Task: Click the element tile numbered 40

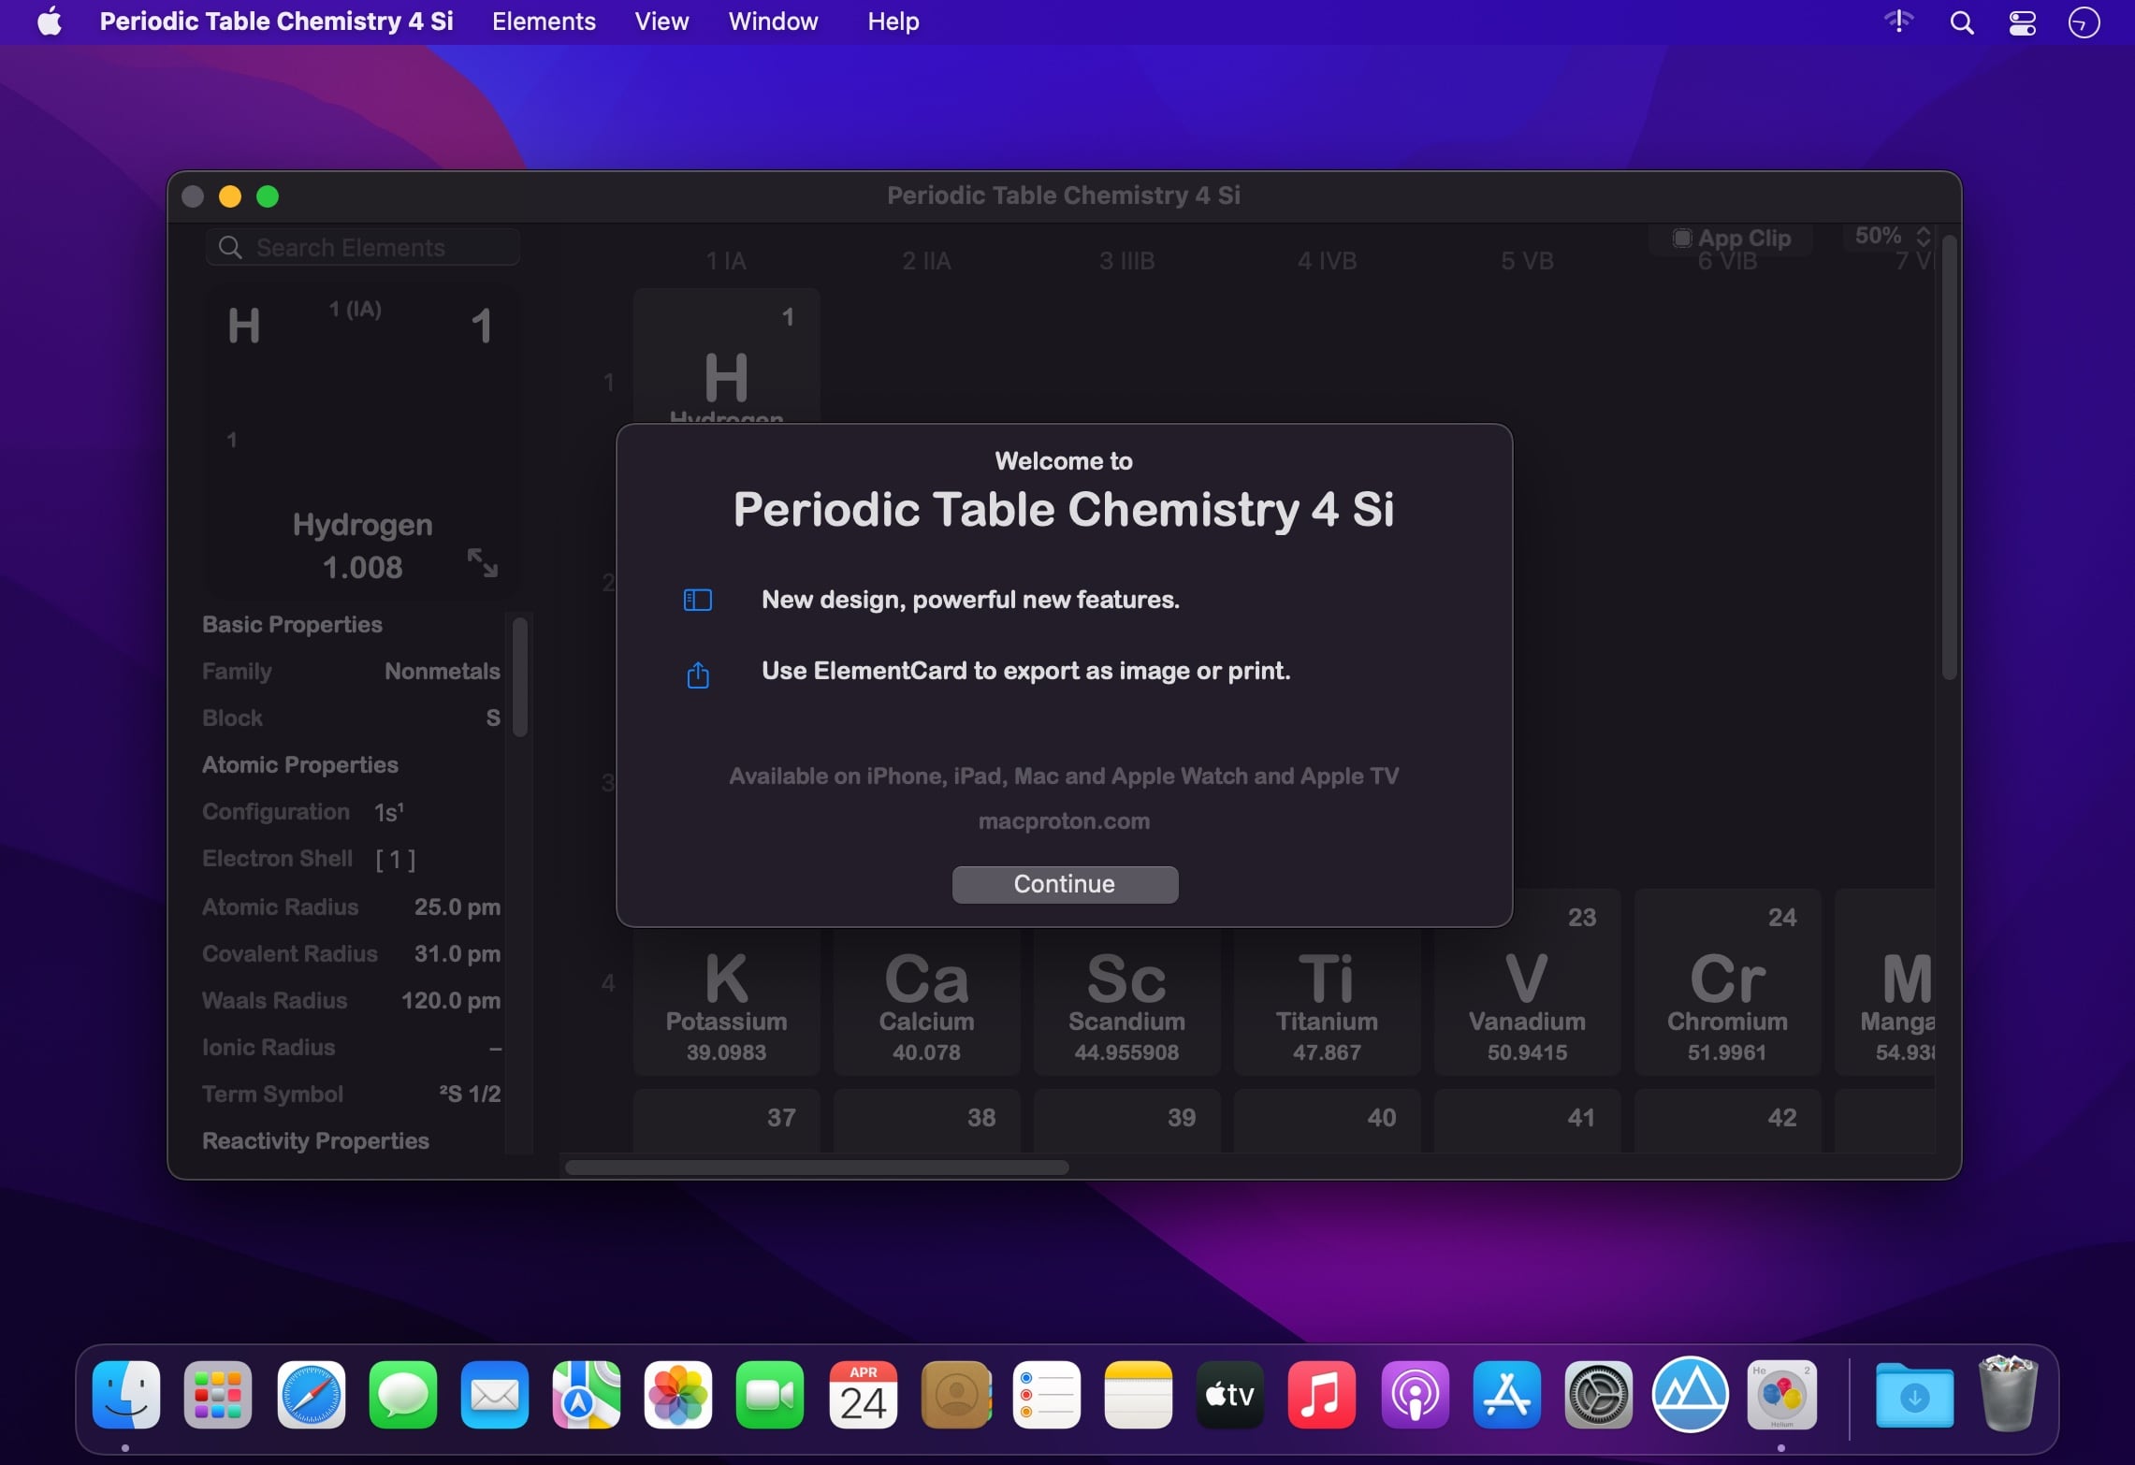Action: 1328,1121
